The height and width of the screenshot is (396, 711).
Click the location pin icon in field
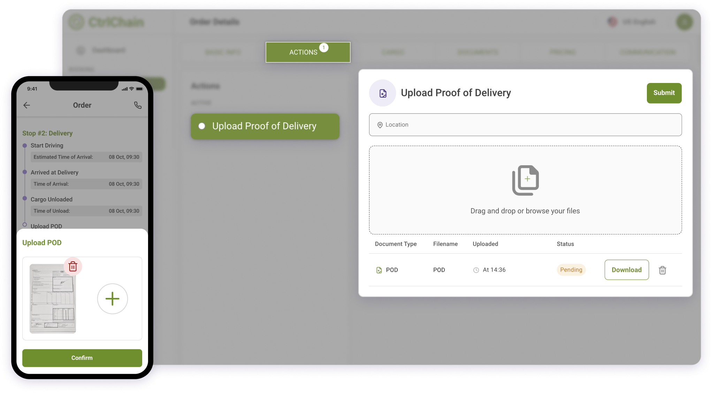pyautogui.click(x=380, y=125)
